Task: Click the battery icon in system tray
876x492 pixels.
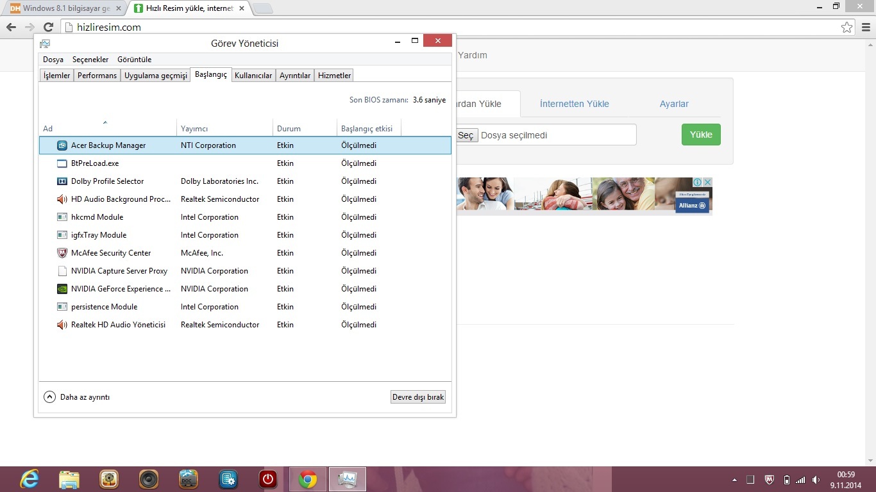Action: click(x=787, y=479)
